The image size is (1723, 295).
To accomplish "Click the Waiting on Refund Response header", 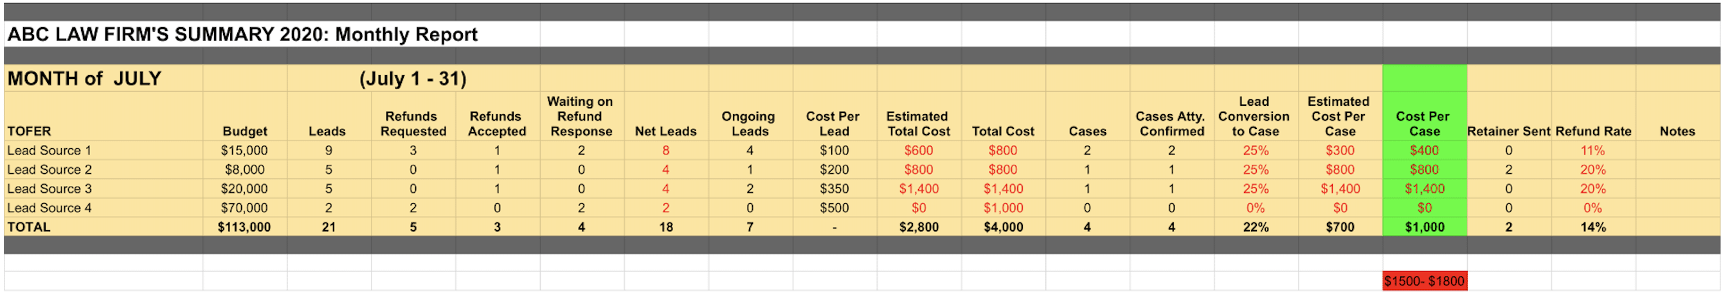I will tap(581, 117).
